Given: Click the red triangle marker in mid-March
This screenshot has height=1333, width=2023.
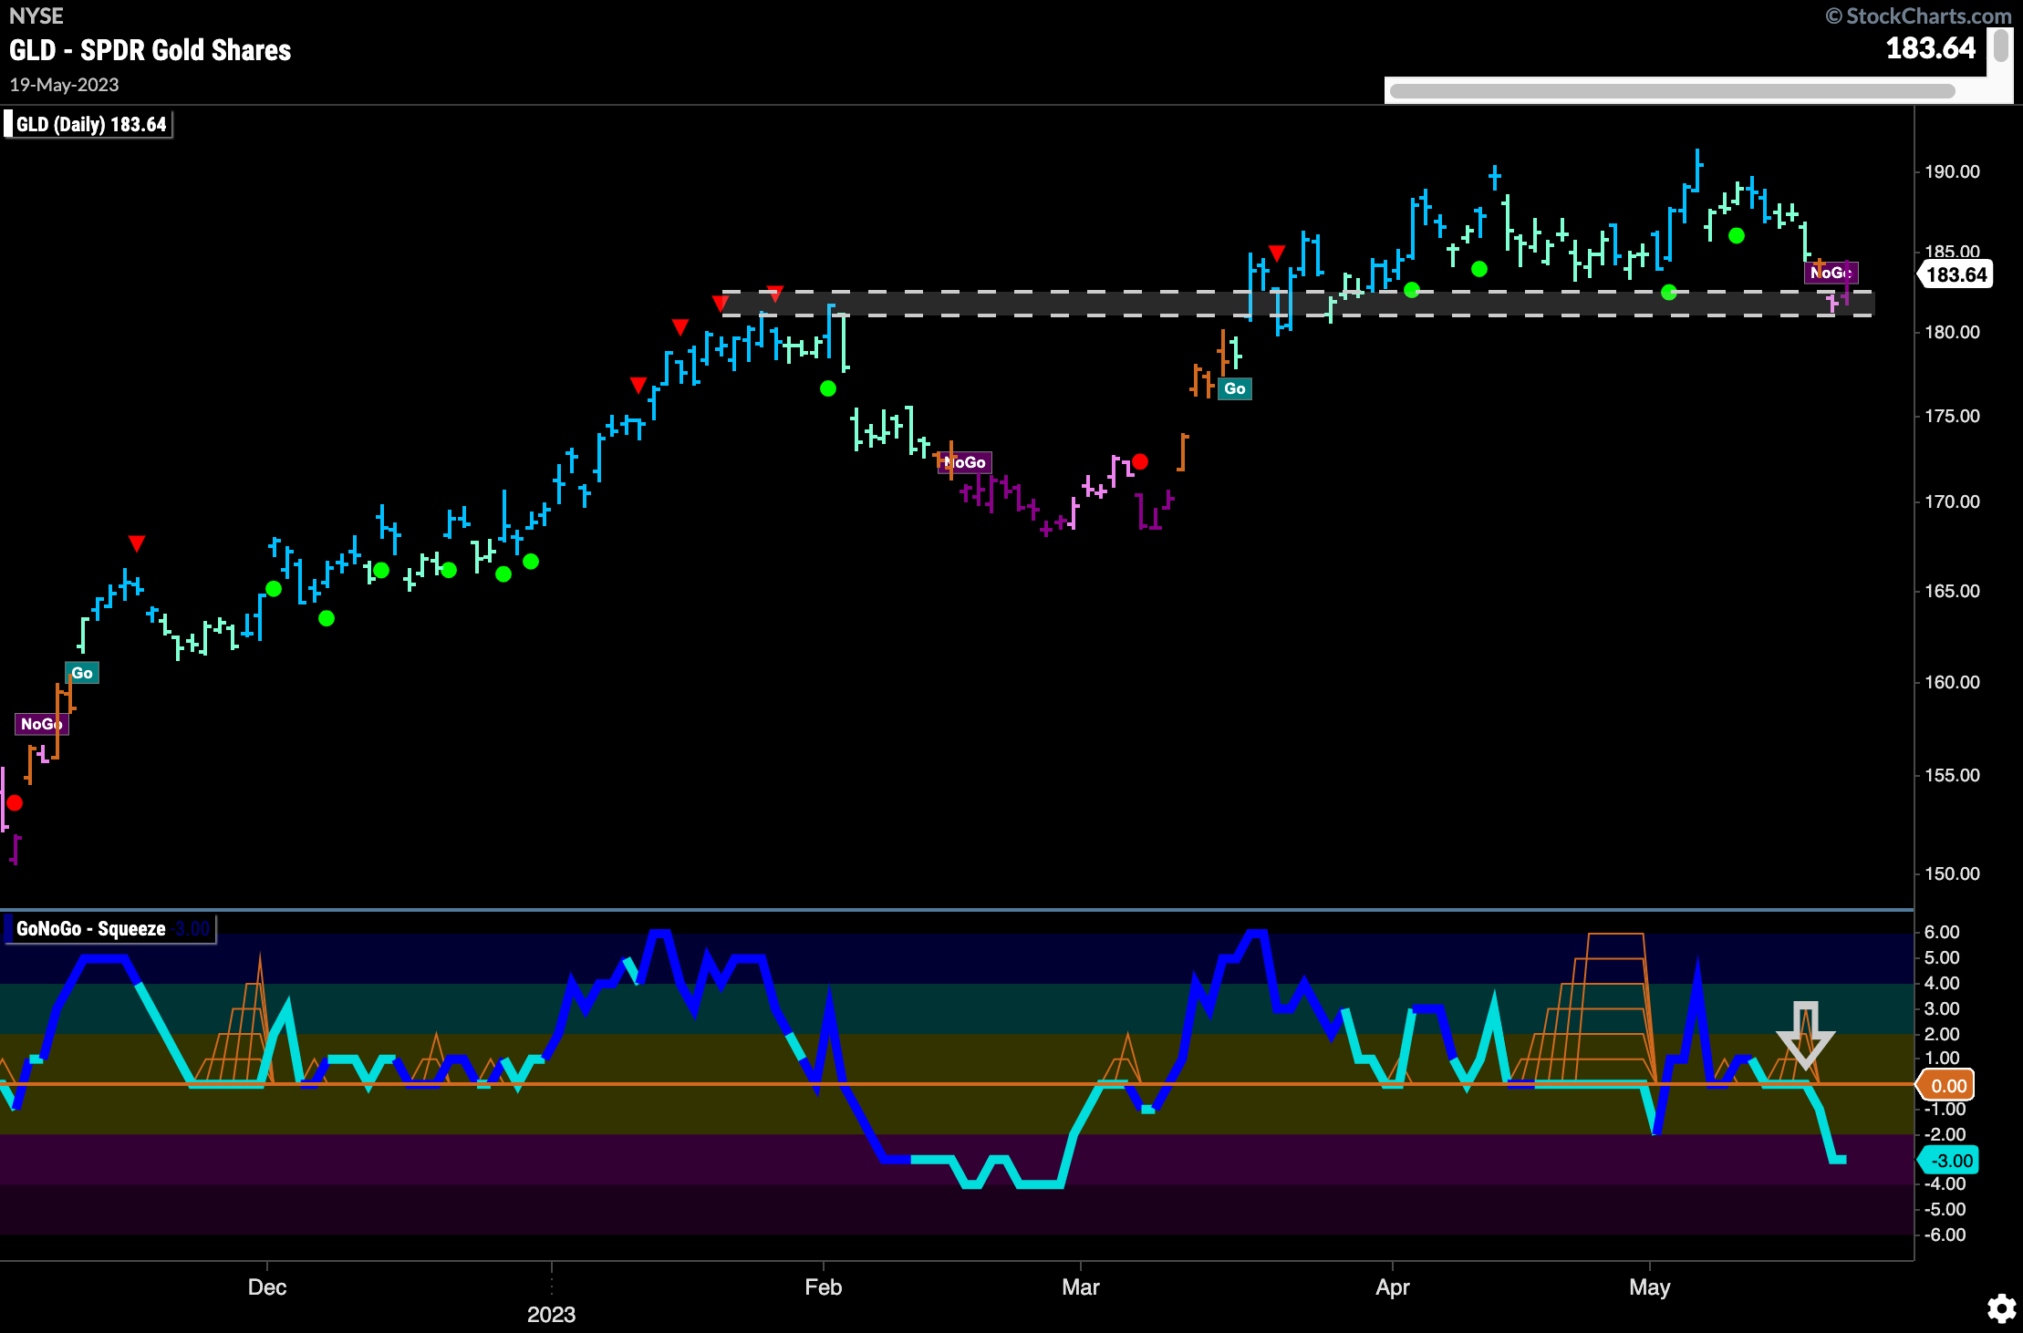Looking at the screenshot, I should tap(1277, 253).
